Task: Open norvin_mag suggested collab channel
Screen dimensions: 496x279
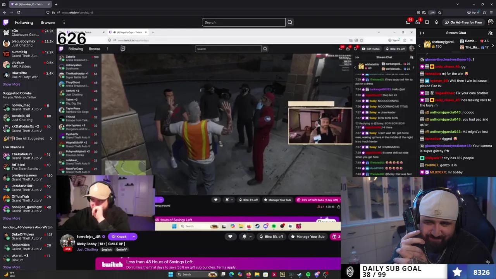Action: (28, 107)
